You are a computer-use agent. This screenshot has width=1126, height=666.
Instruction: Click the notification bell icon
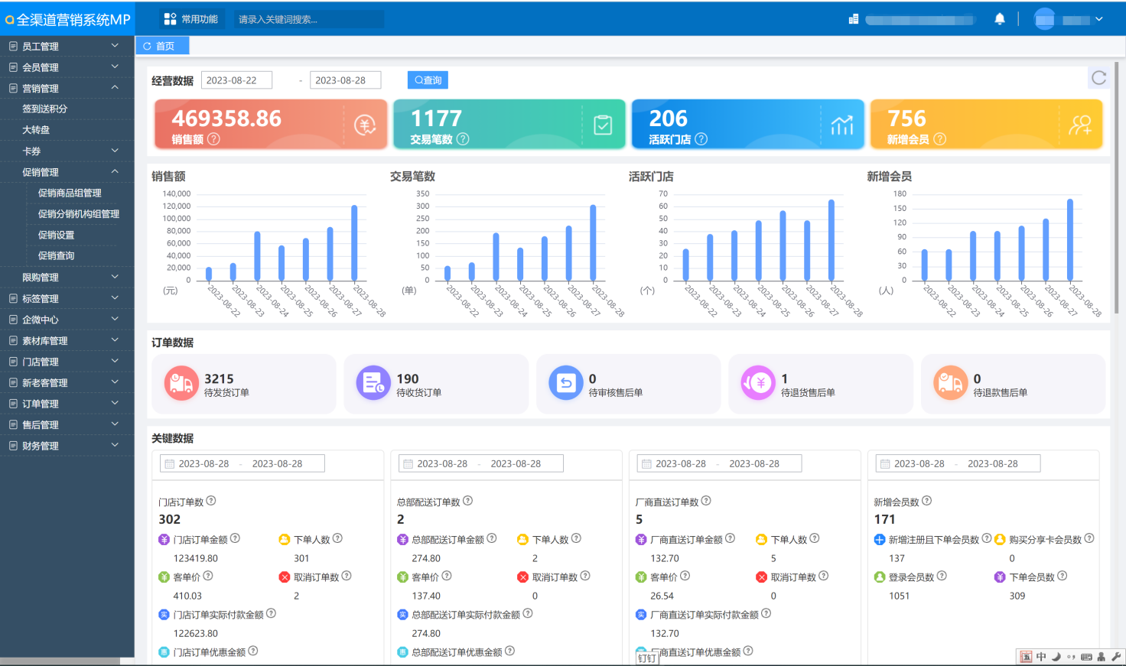(x=999, y=19)
